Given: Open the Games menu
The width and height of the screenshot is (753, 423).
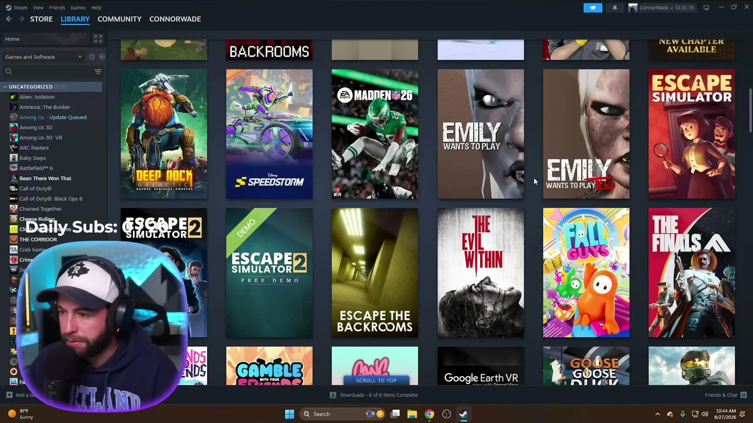Looking at the screenshot, I should pyautogui.click(x=78, y=8).
